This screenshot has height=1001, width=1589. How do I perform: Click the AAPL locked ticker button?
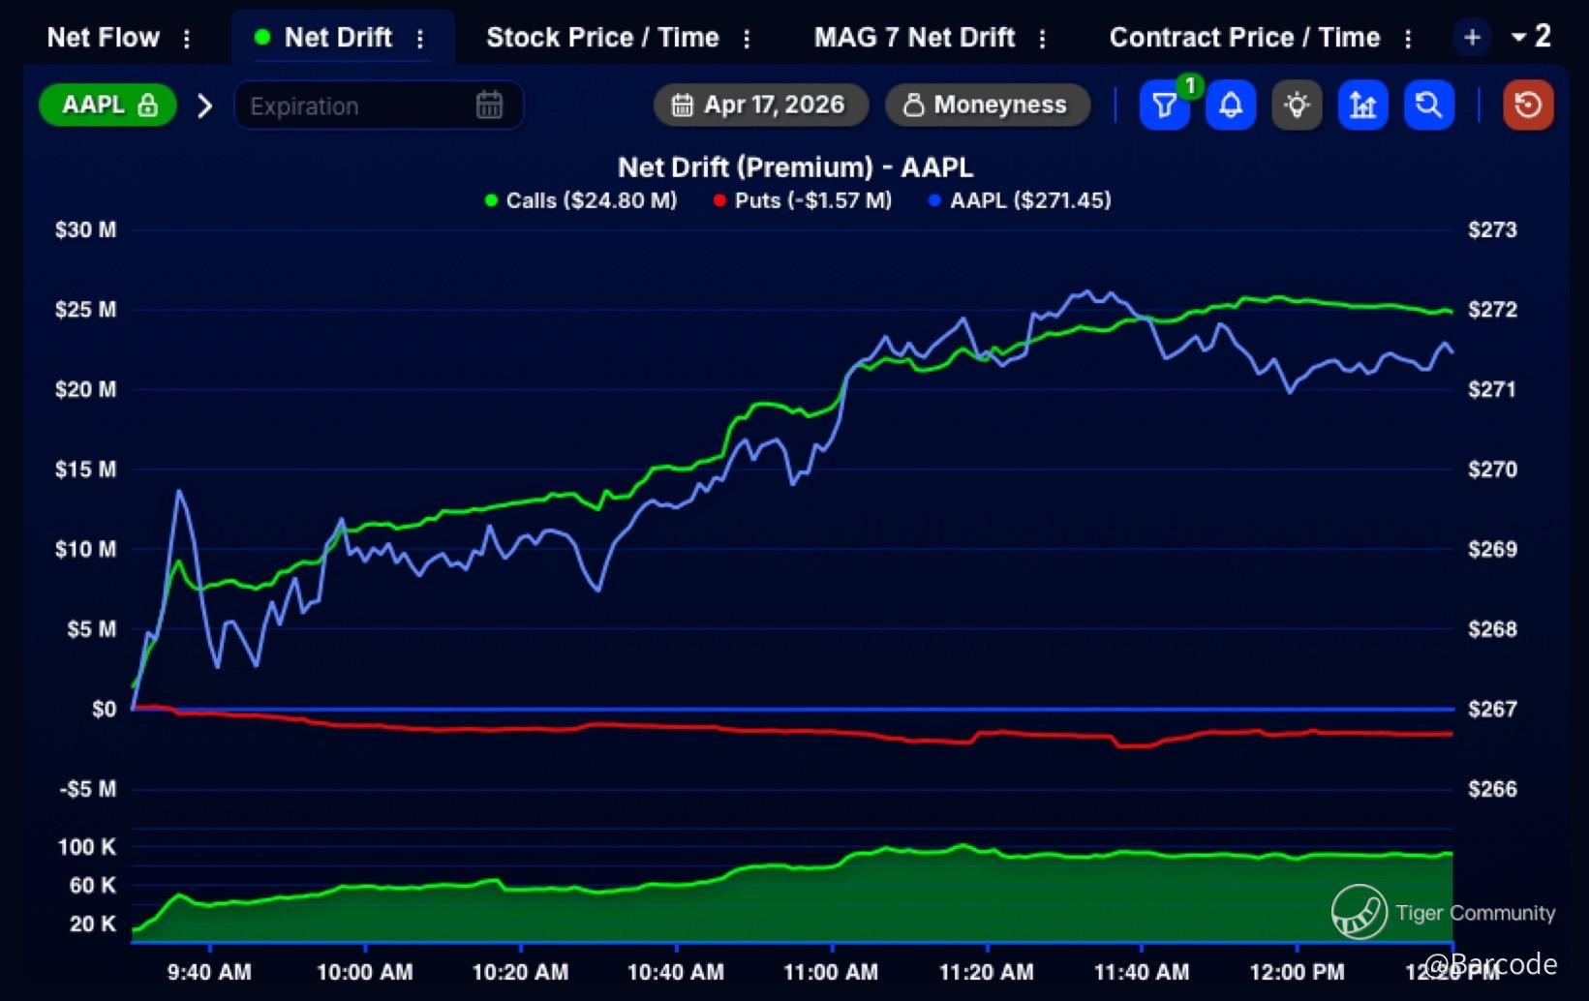click(x=107, y=105)
